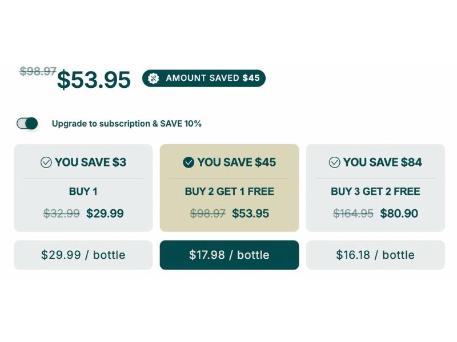Screen dimensions: 457x342
Task: Click the $80.90 price in third card
Action: 399,214
